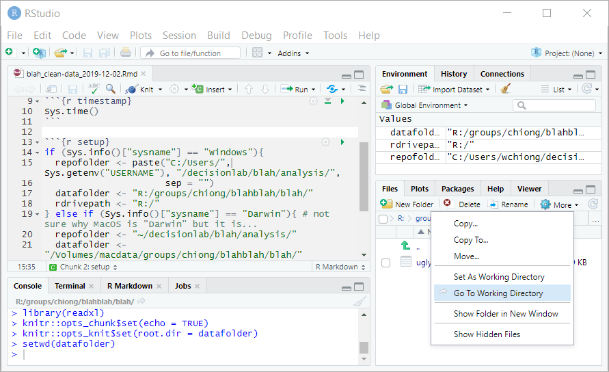Open the Global Environment dropdown

pos(425,105)
